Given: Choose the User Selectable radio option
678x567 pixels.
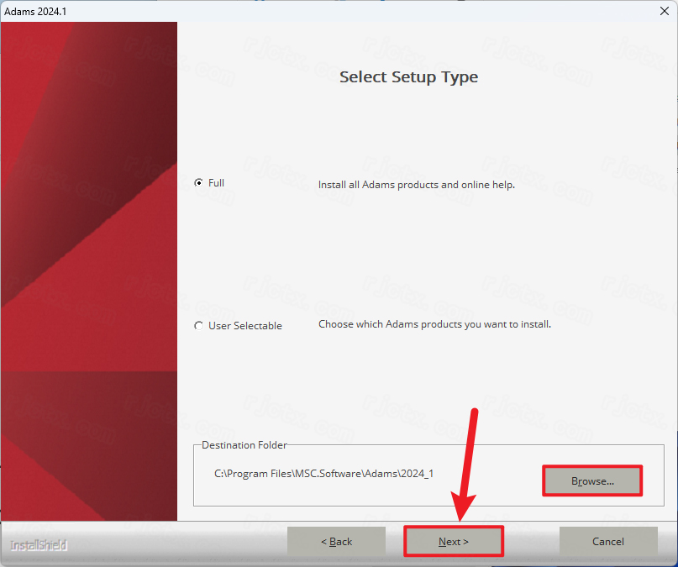Looking at the screenshot, I should pos(198,325).
